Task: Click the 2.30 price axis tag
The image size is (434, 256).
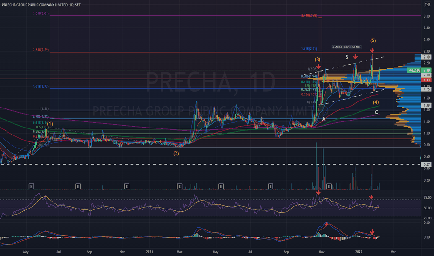Action: coord(427,57)
